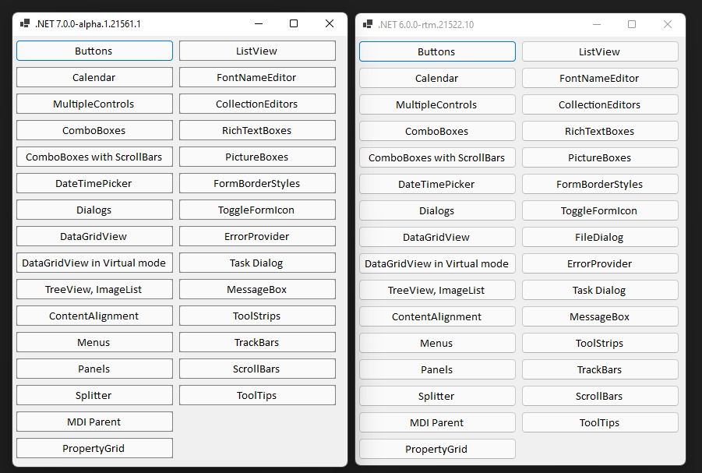
Task: Open Buttons demo in .NET 6.0.0 window
Action: pyautogui.click(x=437, y=51)
